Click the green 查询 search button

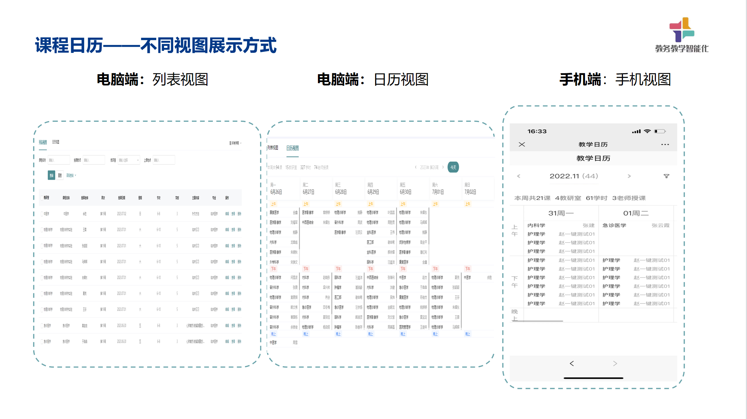point(51,175)
